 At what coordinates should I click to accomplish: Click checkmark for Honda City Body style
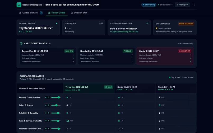tap(132, 58)
